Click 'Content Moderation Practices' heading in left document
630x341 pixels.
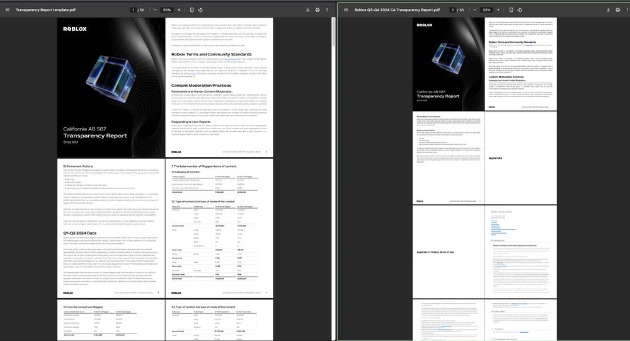pos(202,86)
